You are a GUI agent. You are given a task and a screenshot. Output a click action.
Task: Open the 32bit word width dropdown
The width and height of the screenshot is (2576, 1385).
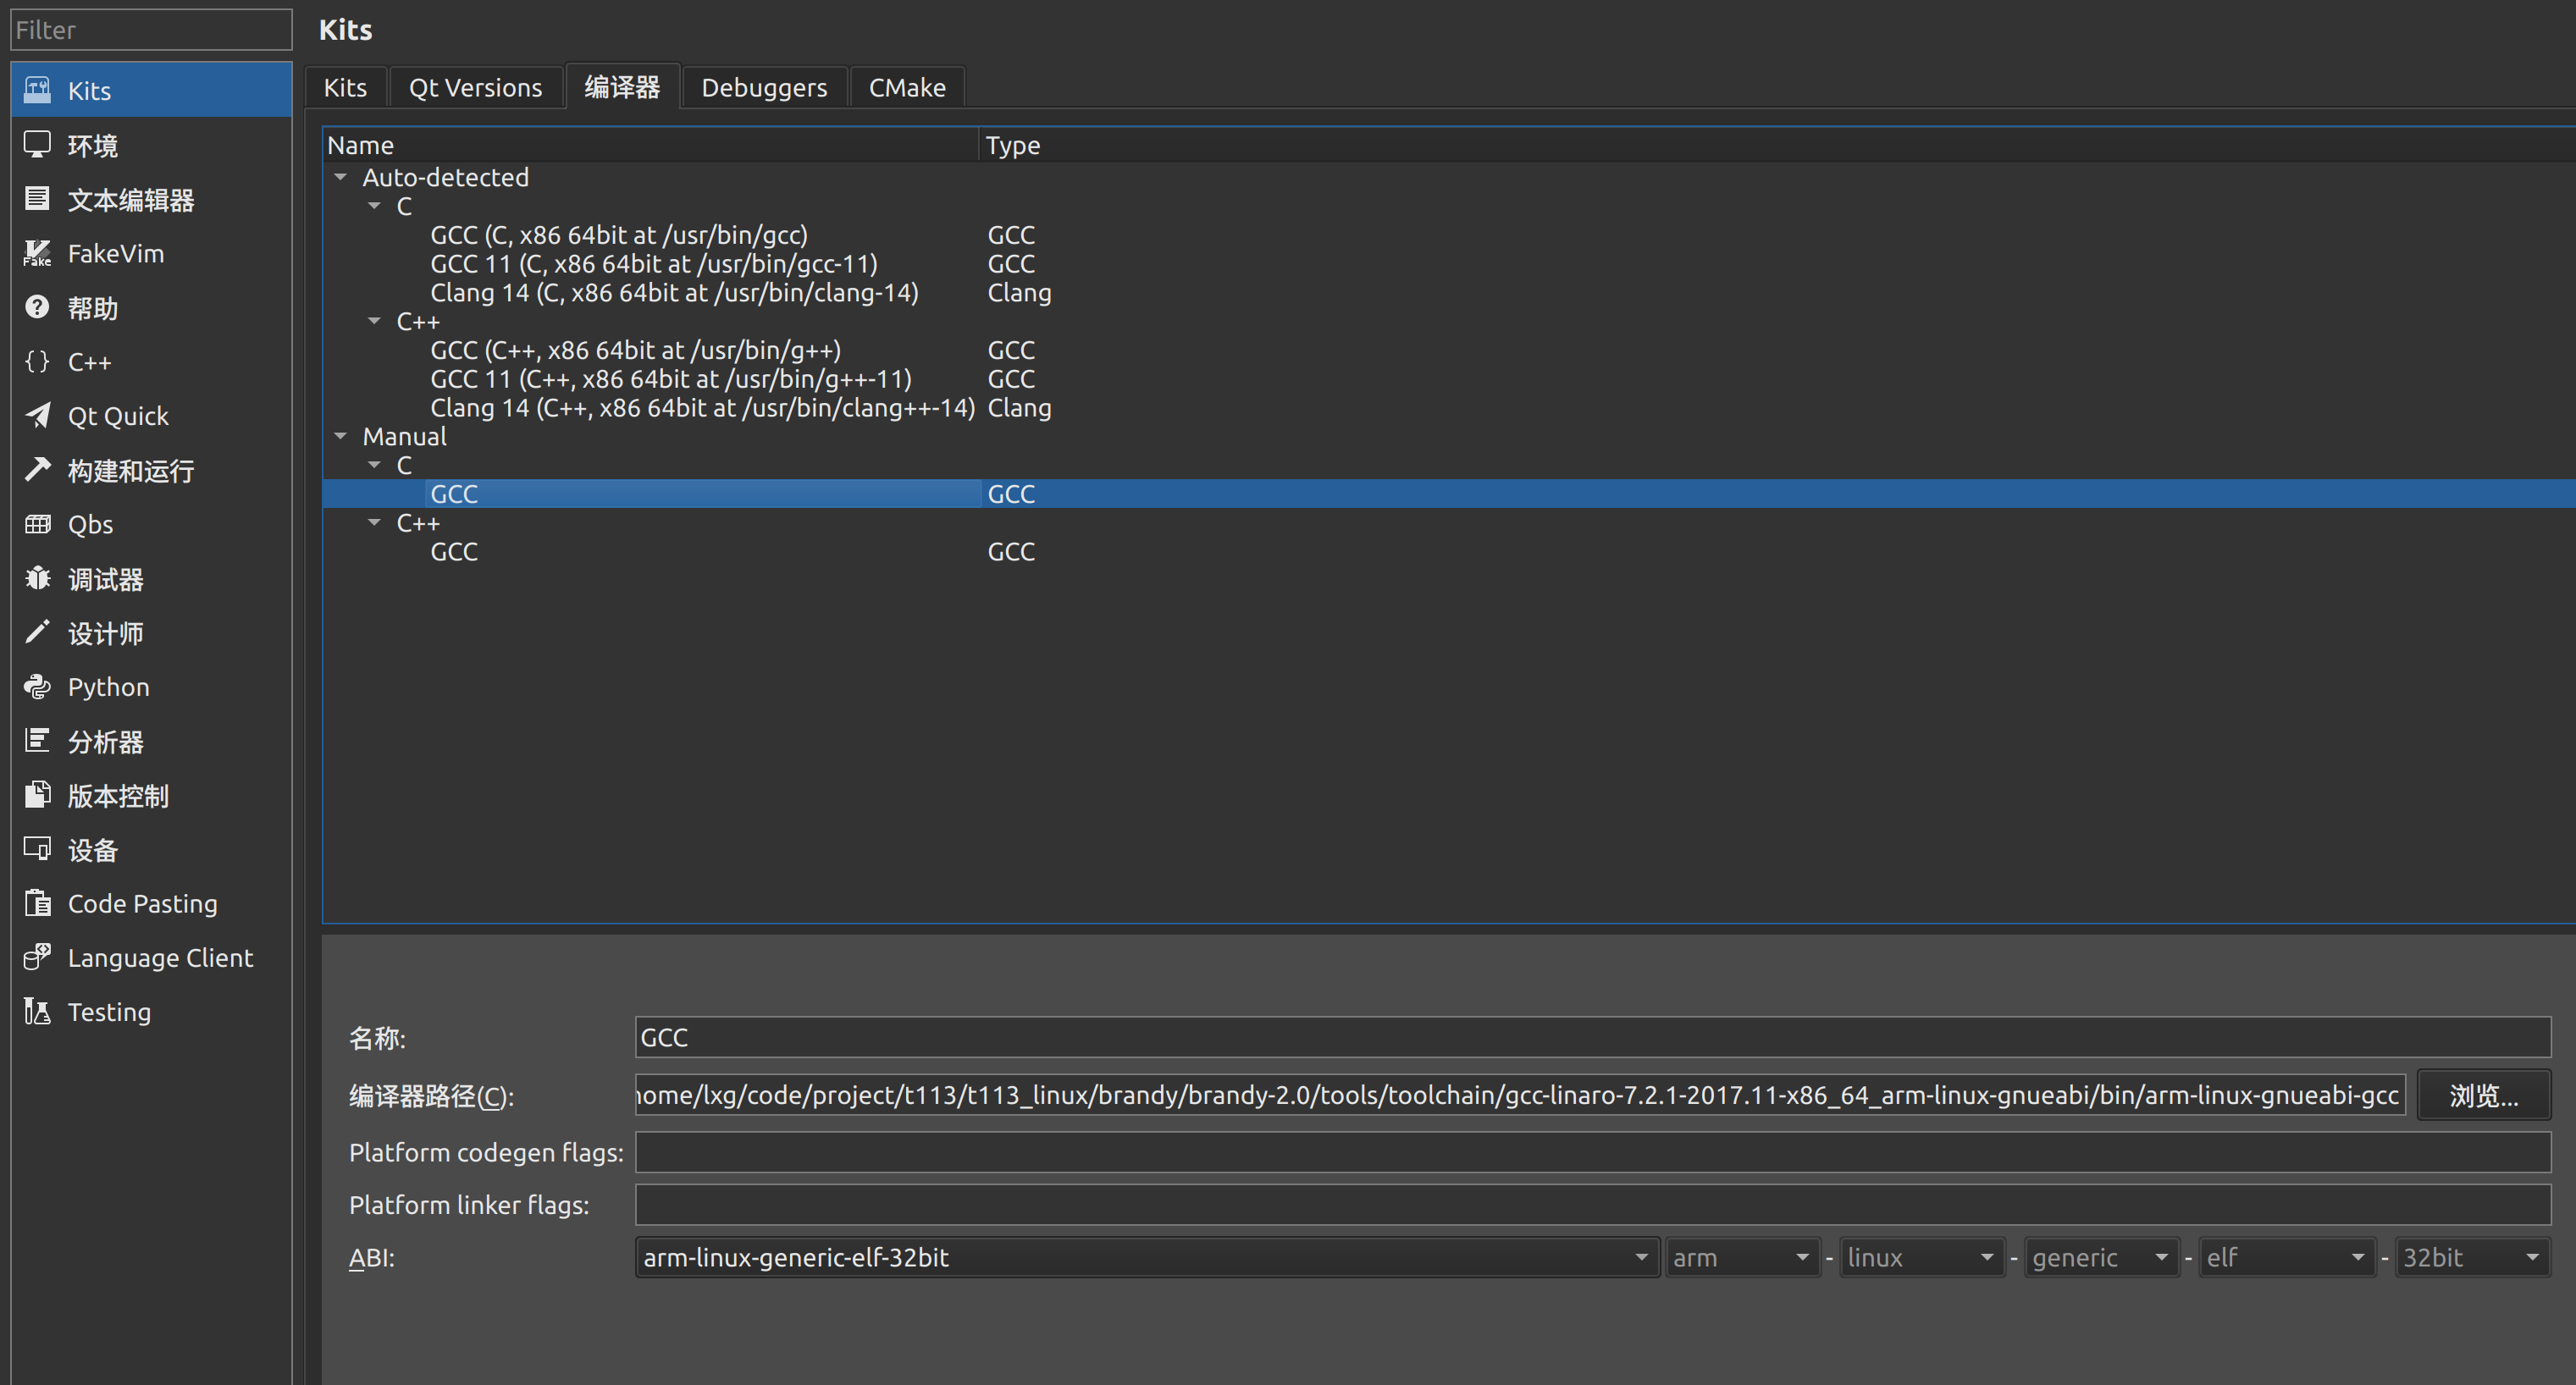(2473, 1257)
